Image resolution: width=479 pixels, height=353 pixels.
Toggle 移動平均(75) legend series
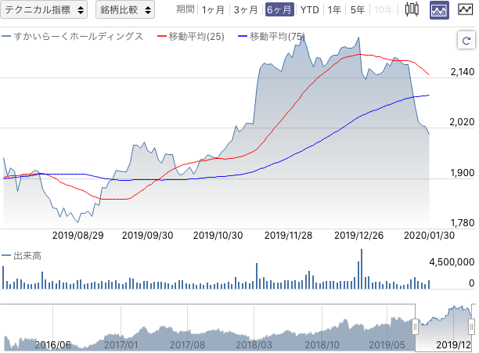coord(272,36)
